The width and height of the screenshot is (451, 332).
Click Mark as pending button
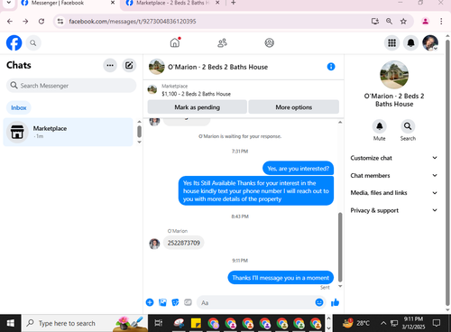coord(198,107)
